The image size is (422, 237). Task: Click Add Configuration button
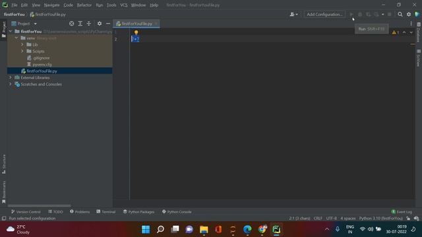pyautogui.click(x=324, y=14)
